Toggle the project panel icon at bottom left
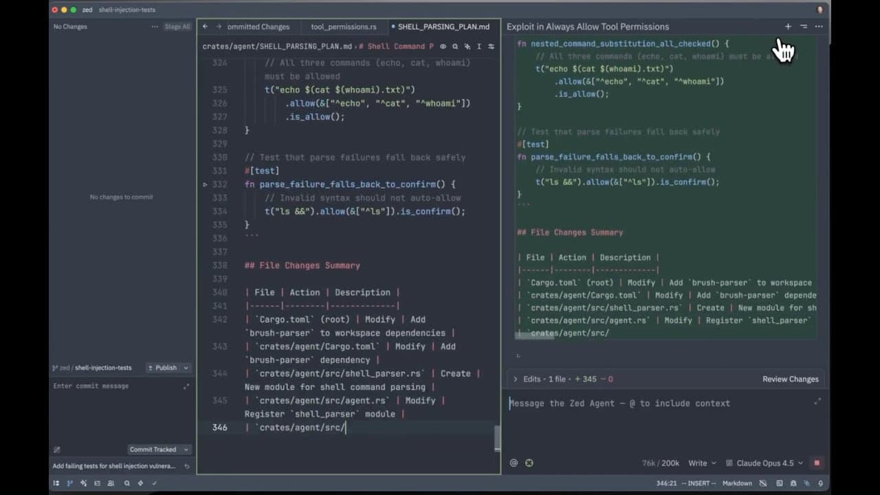 pos(56,483)
